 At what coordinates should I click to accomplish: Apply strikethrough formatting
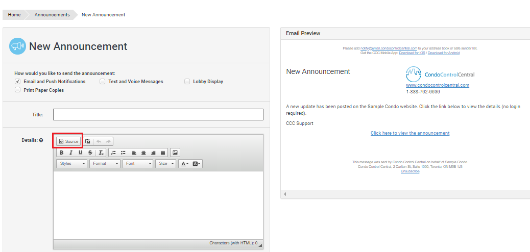[x=90, y=153]
